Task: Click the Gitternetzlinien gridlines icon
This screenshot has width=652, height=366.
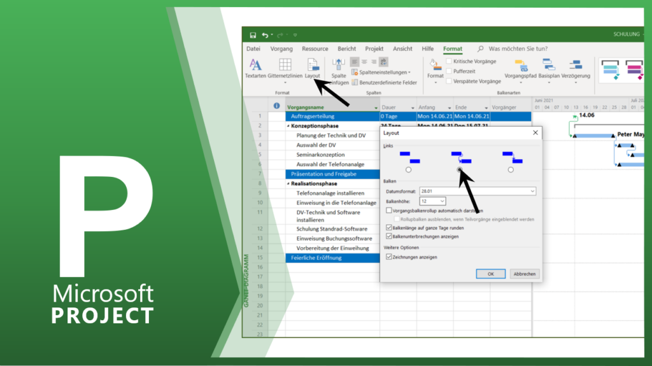Action: (285, 65)
